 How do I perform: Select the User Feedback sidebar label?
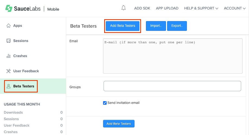point(26,71)
